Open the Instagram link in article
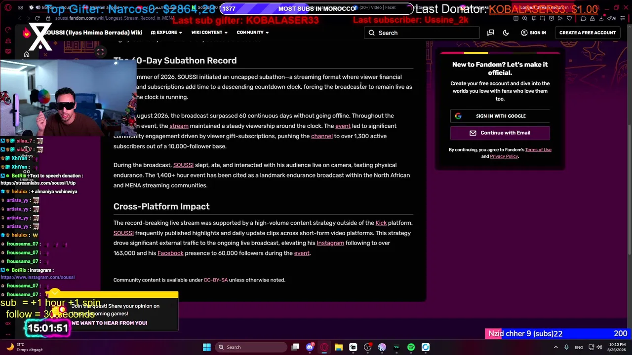The height and width of the screenshot is (355, 632). (x=330, y=243)
